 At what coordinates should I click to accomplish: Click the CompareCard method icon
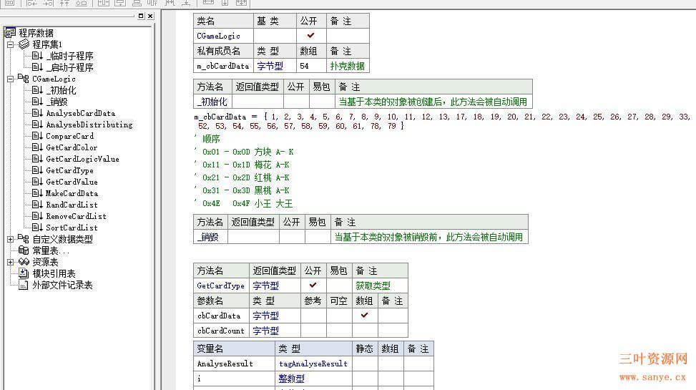pos(37,136)
